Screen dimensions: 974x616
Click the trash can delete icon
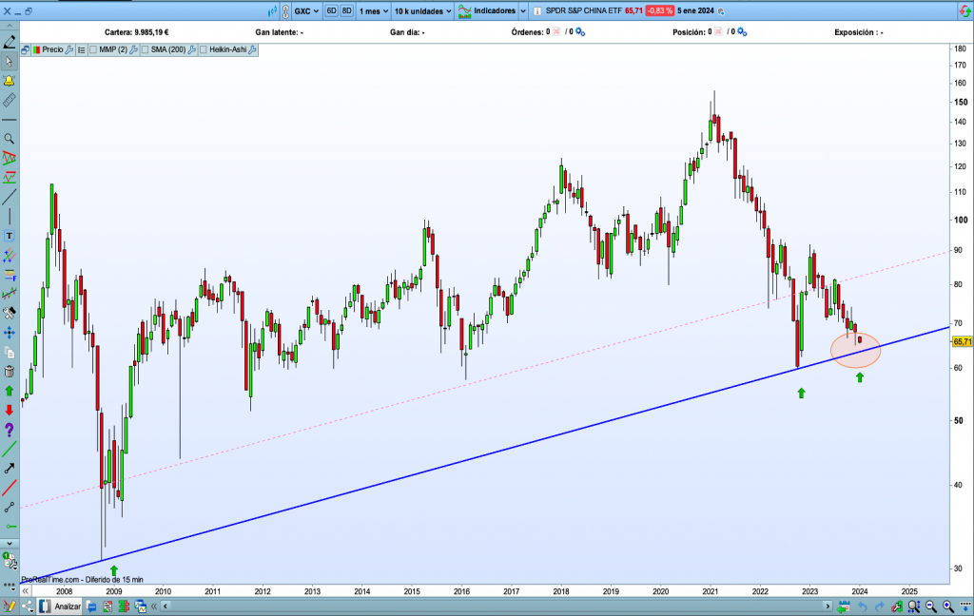10,371
